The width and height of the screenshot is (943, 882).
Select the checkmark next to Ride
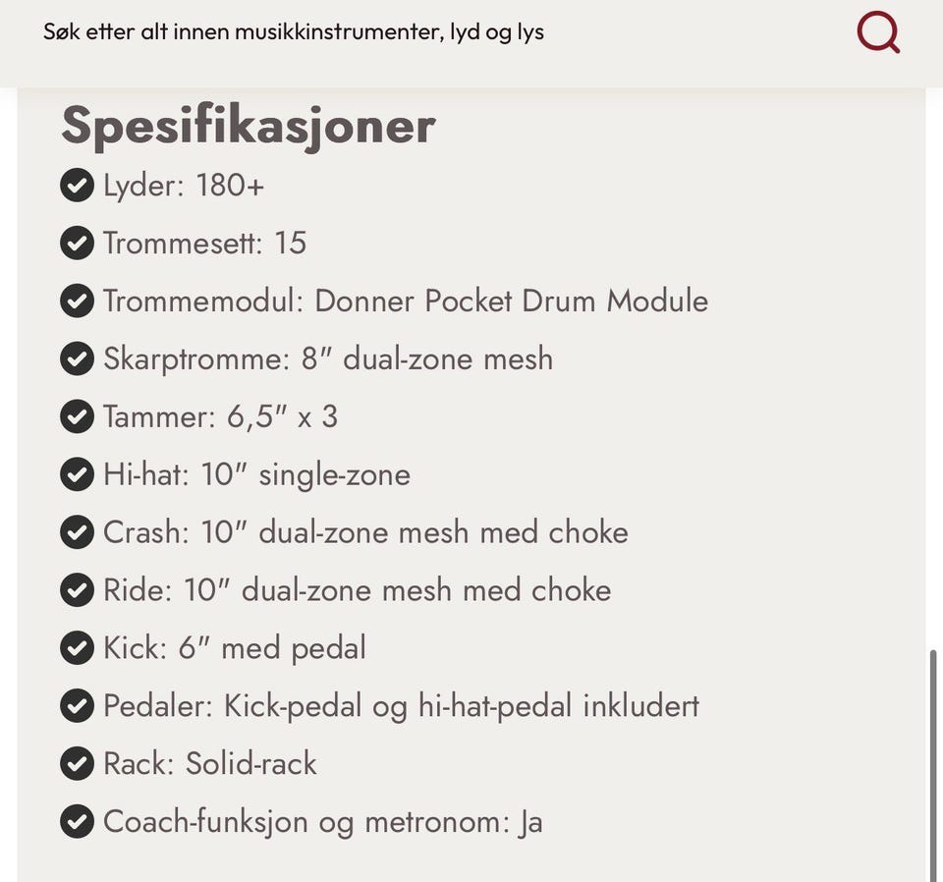coord(77,590)
